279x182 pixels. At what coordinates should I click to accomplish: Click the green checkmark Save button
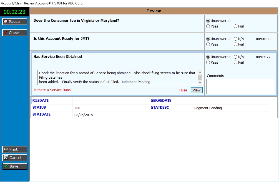point(15,166)
